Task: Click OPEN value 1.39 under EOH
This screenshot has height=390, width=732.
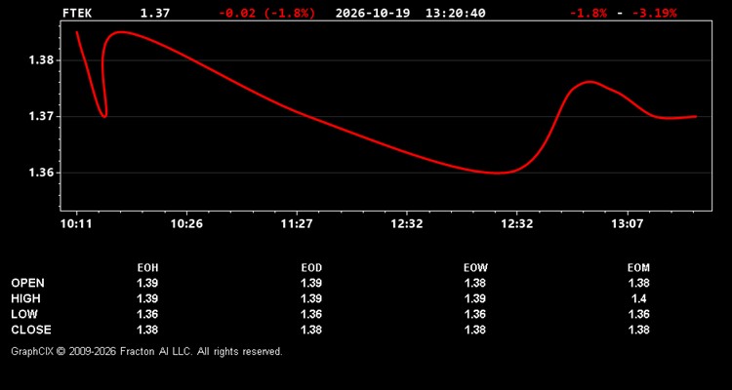Action: (x=147, y=283)
